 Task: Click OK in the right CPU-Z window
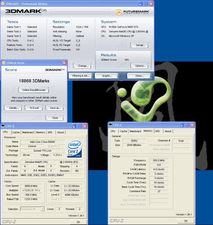186,221
